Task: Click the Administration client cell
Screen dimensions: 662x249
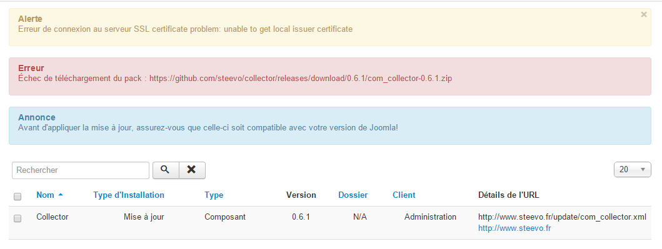Action: [430, 217]
